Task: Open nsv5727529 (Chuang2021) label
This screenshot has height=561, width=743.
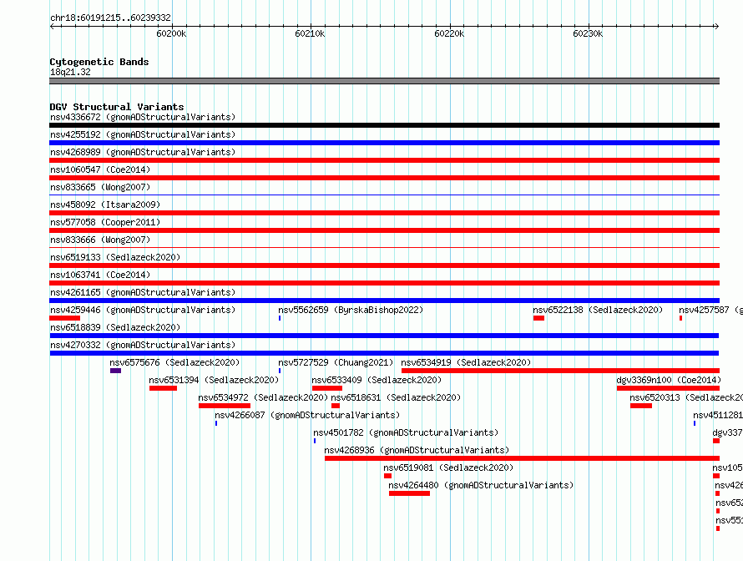Action: coord(336,362)
